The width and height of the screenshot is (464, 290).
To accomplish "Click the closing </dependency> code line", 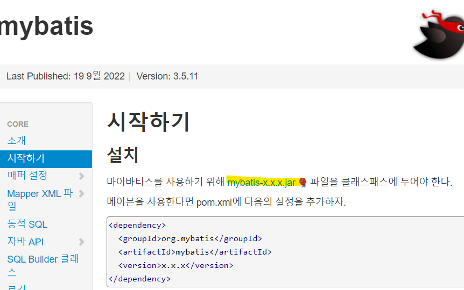I will point(139,279).
